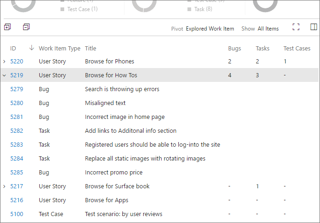Viewport: 320px width, 223px height.
Task: Sort by the ID column arrow
Action: [x=31, y=48]
